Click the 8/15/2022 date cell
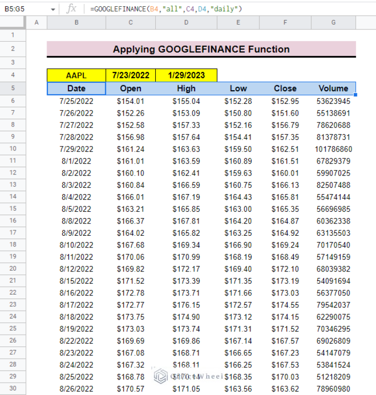Viewport: 376px width, 395px height. click(x=76, y=281)
